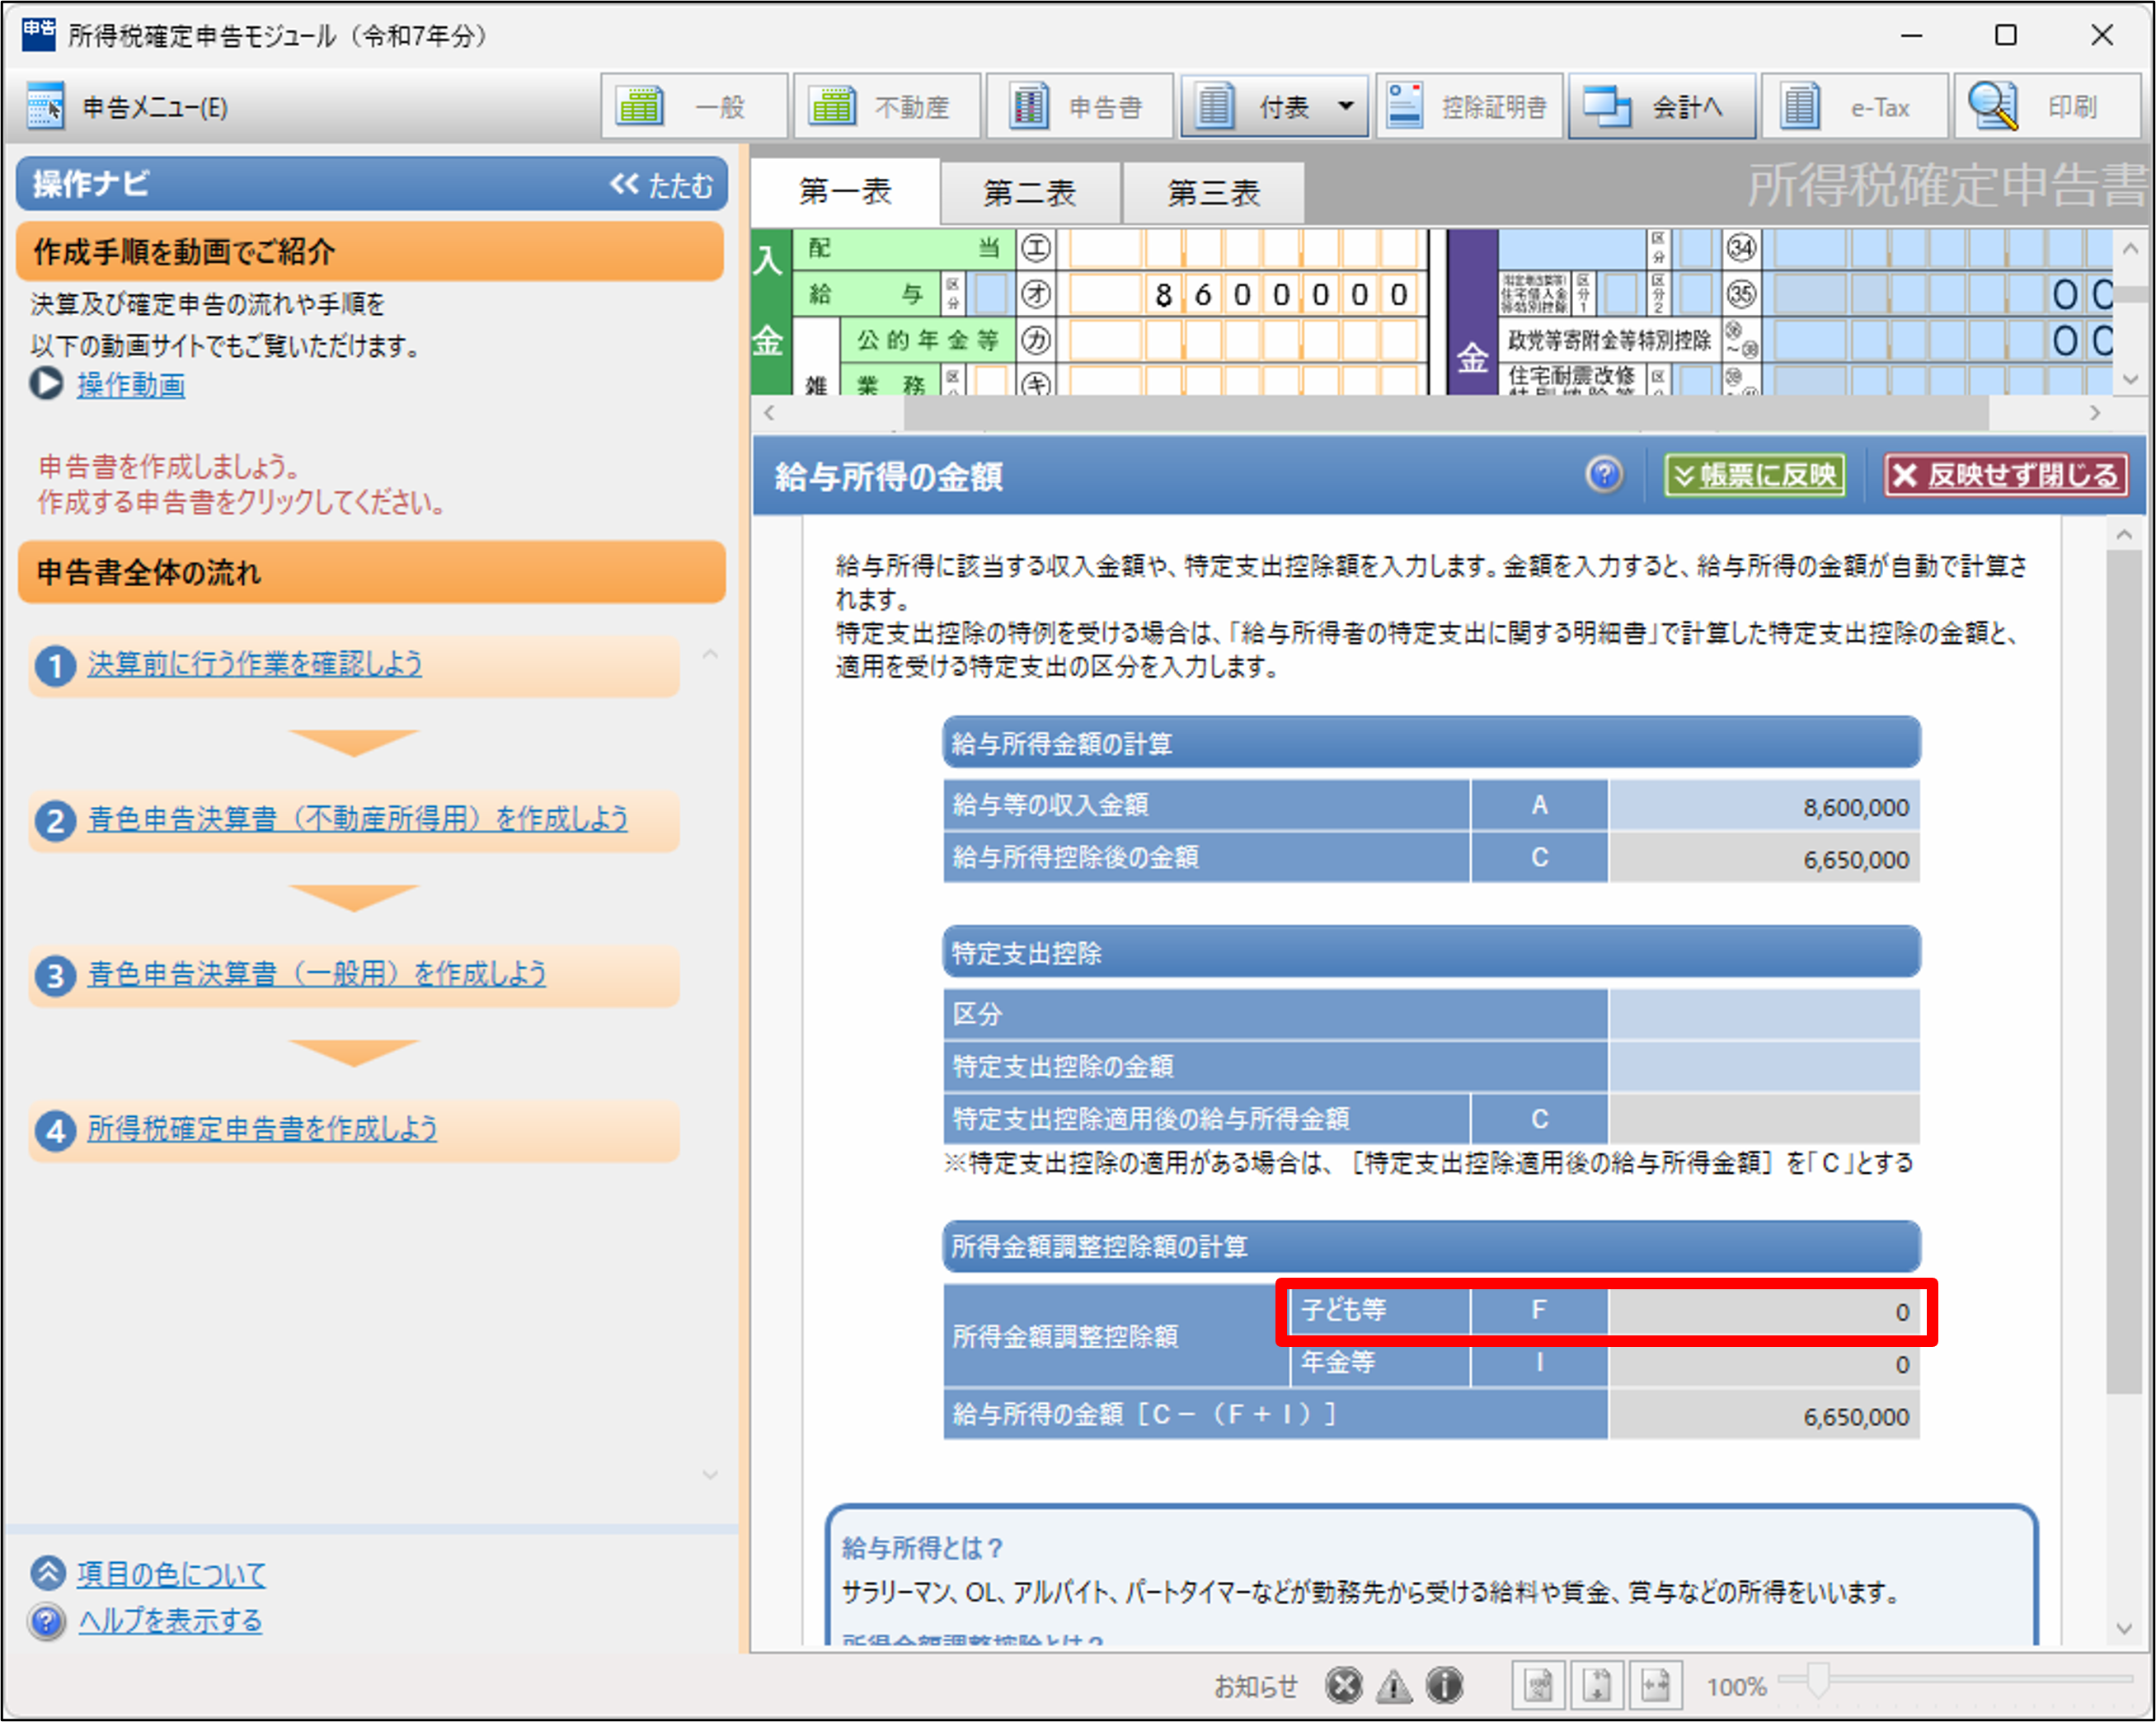Click the 控除証明書 toolbar icon
This screenshot has width=2156, height=1722.
tap(1405, 106)
